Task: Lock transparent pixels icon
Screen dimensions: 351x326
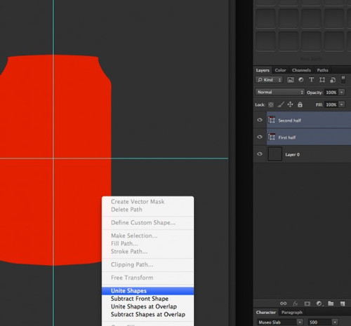Action: (271, 104)
